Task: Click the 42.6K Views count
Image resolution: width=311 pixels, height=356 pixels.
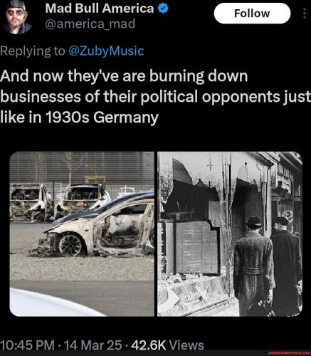Action: pyautogui.click(x=167, y=345)
